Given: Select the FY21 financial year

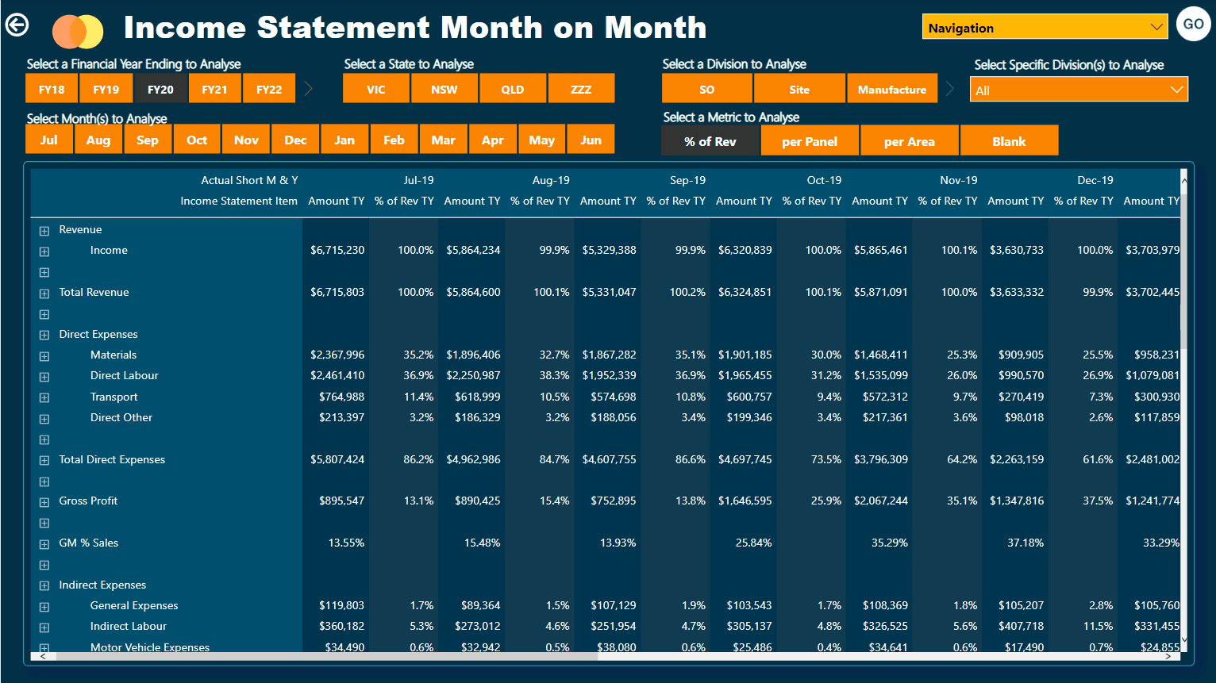Looking at the screenshot, I should (214, 88).
